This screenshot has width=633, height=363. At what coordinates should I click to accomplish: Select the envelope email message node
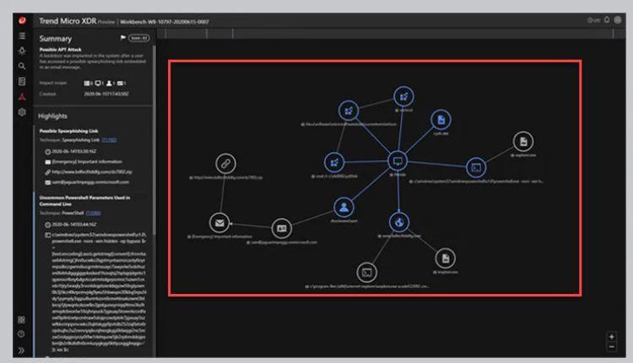tap(219, 222)
